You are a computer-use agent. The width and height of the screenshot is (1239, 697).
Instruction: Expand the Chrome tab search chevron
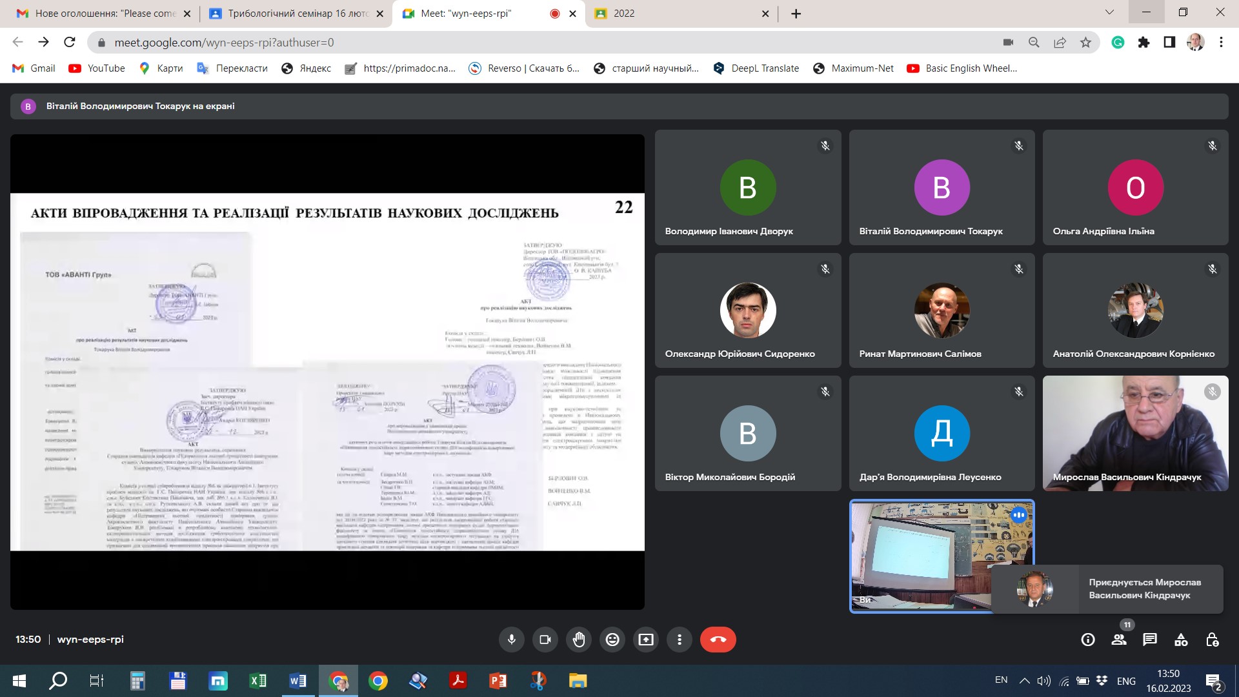(x=1109, y=12)
